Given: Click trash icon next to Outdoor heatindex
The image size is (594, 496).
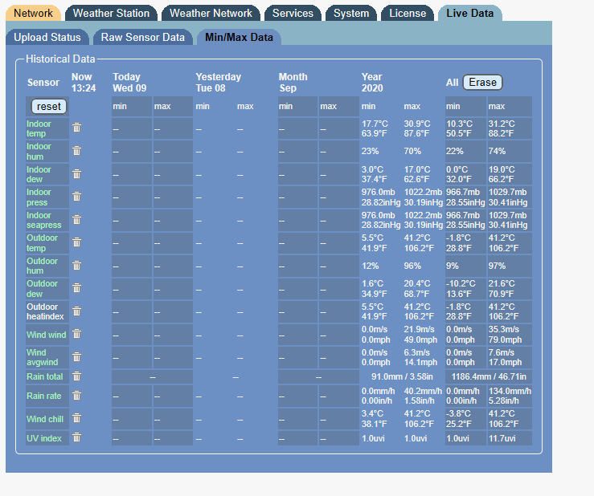Looking at the screenshot, I should pos(76,311).
